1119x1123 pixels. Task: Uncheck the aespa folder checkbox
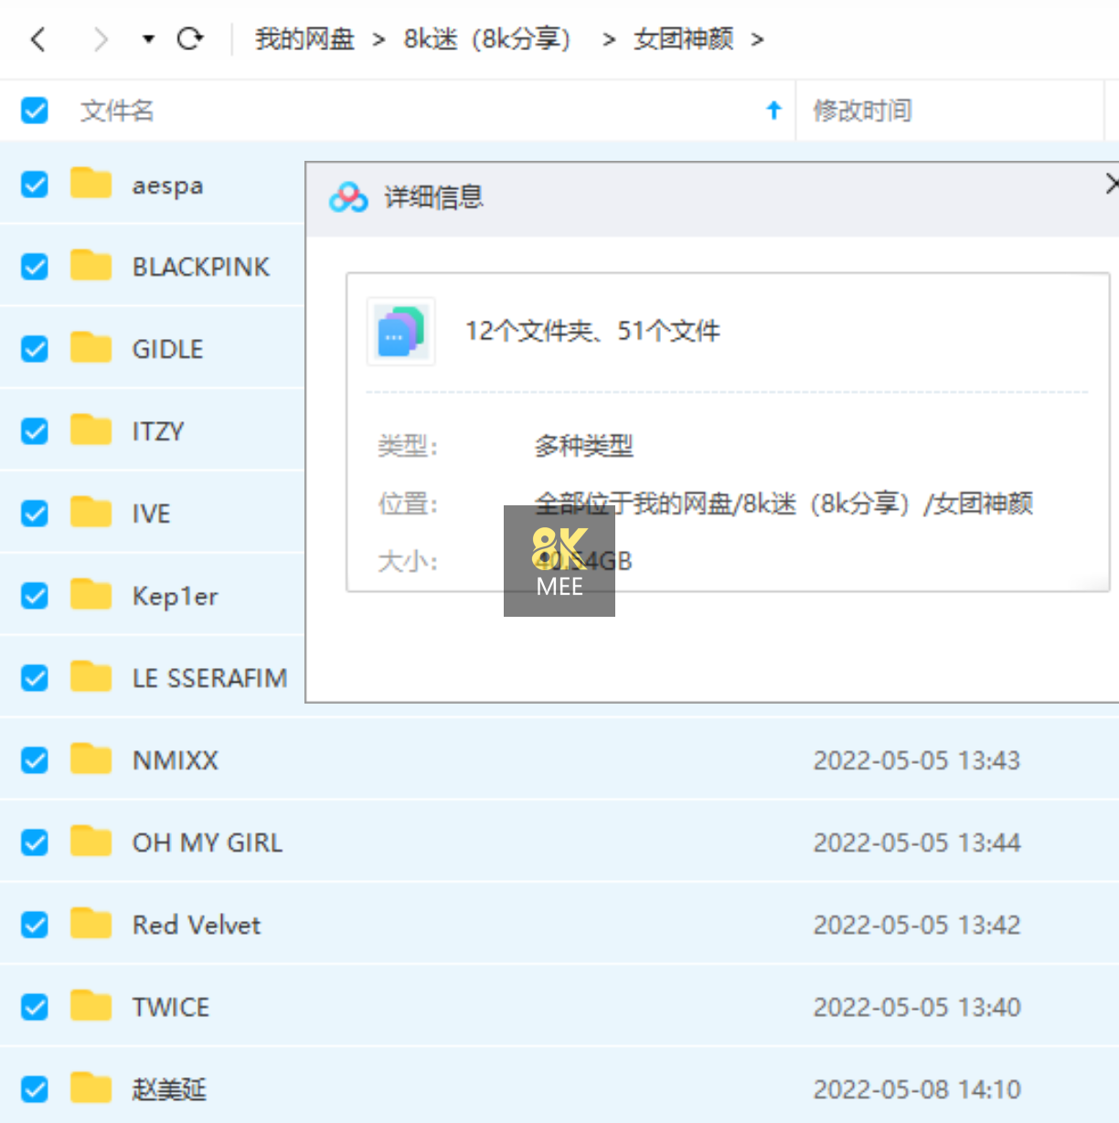pyautogui.click(x=35, y=185)
